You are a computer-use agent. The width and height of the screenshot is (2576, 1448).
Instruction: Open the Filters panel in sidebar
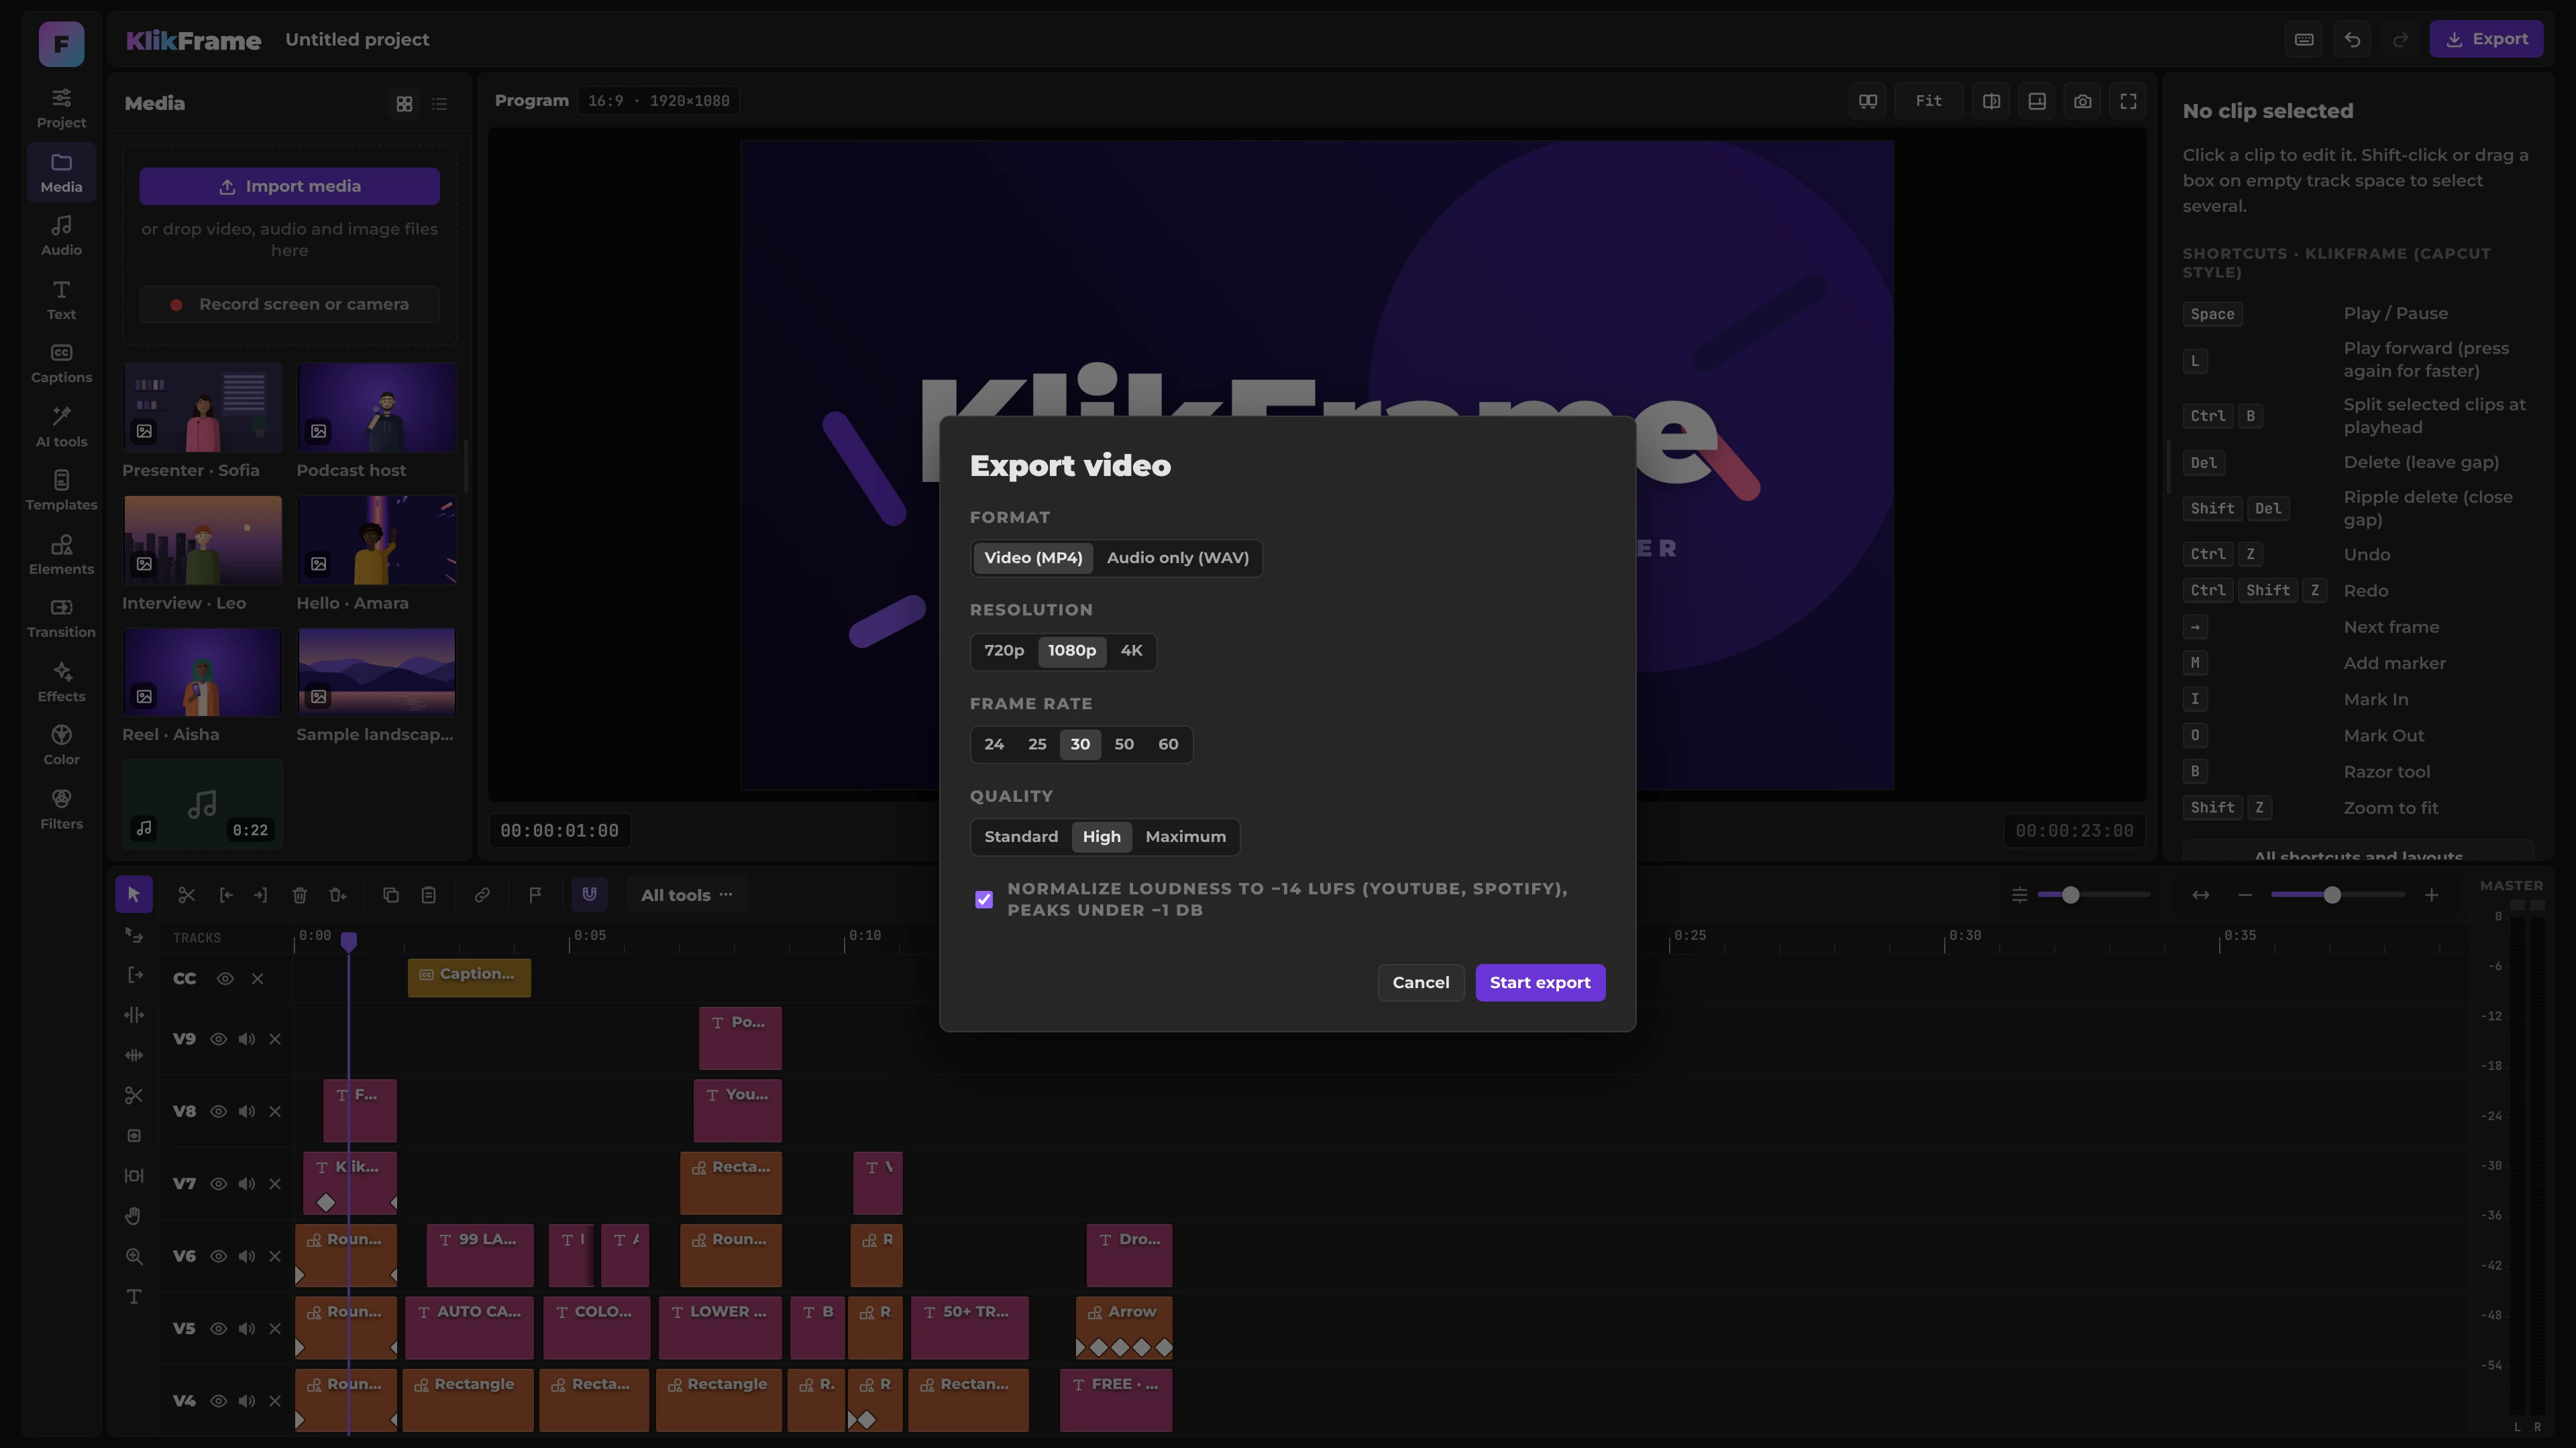pyautogui.click(x=61, y=809)
